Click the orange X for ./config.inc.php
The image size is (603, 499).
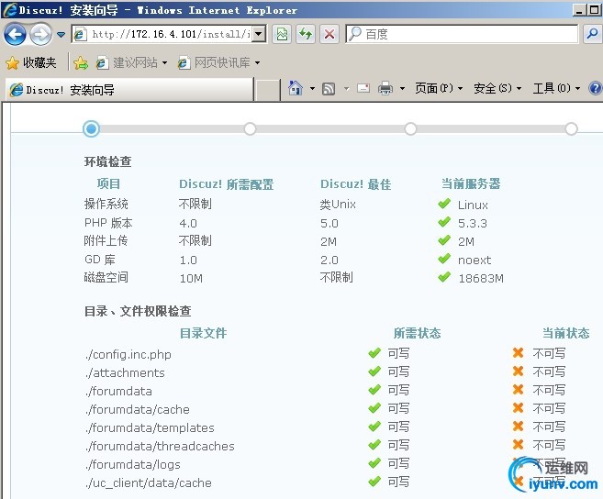point(518,352)
